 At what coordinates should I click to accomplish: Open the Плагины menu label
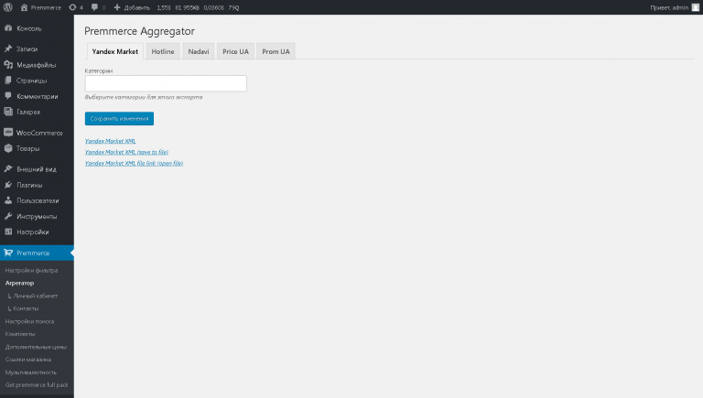click(29, 185)
